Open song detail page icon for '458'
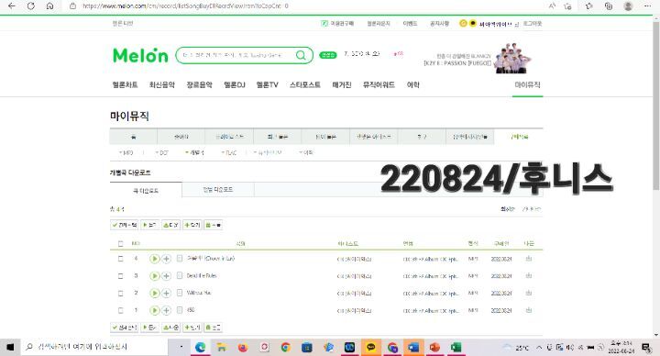This screenshot has height=356, width=660. [180, 310]
